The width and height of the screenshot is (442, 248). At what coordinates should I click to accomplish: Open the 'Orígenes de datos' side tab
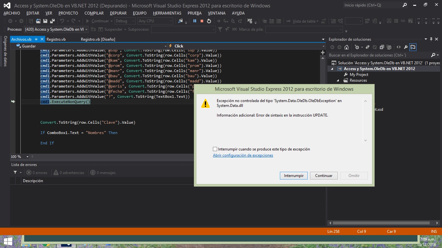point(5,51)
